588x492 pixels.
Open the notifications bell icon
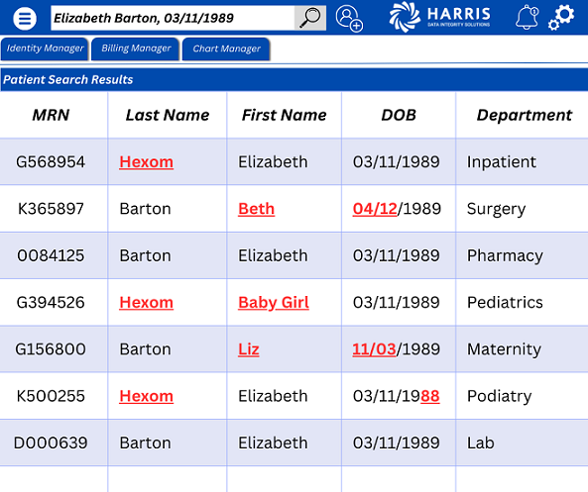[x=527, y=17]
